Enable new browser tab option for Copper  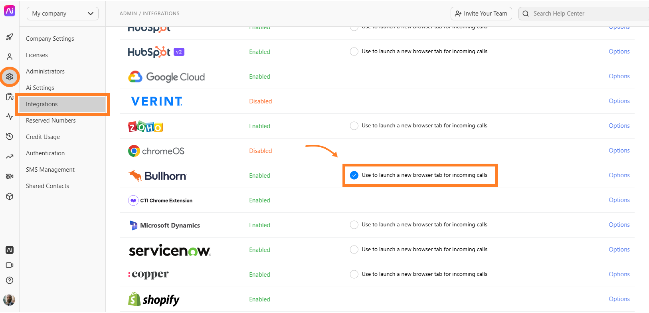point(354,274)
